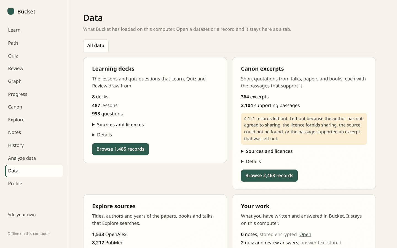Open the Graph view
Image resolution: width=397 pixels, height=248 pixels.
(x=34, y=81)
